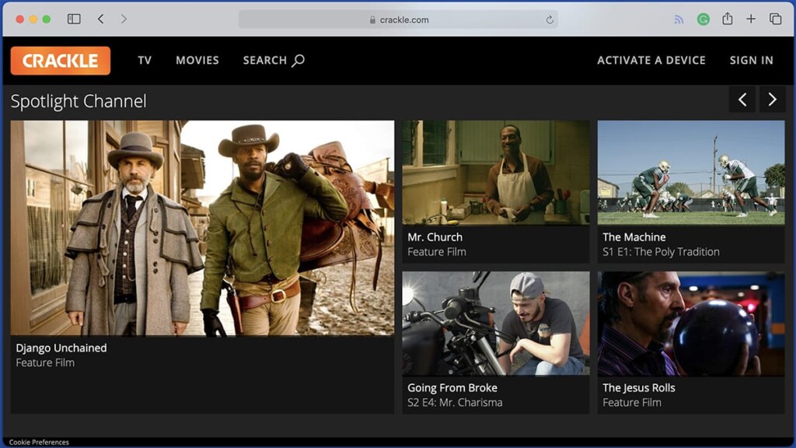Open a new tab

click(751, 19)
